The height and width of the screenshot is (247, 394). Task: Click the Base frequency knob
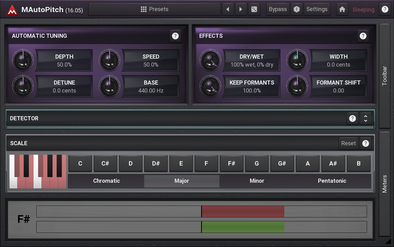click(x=109, y=86)
